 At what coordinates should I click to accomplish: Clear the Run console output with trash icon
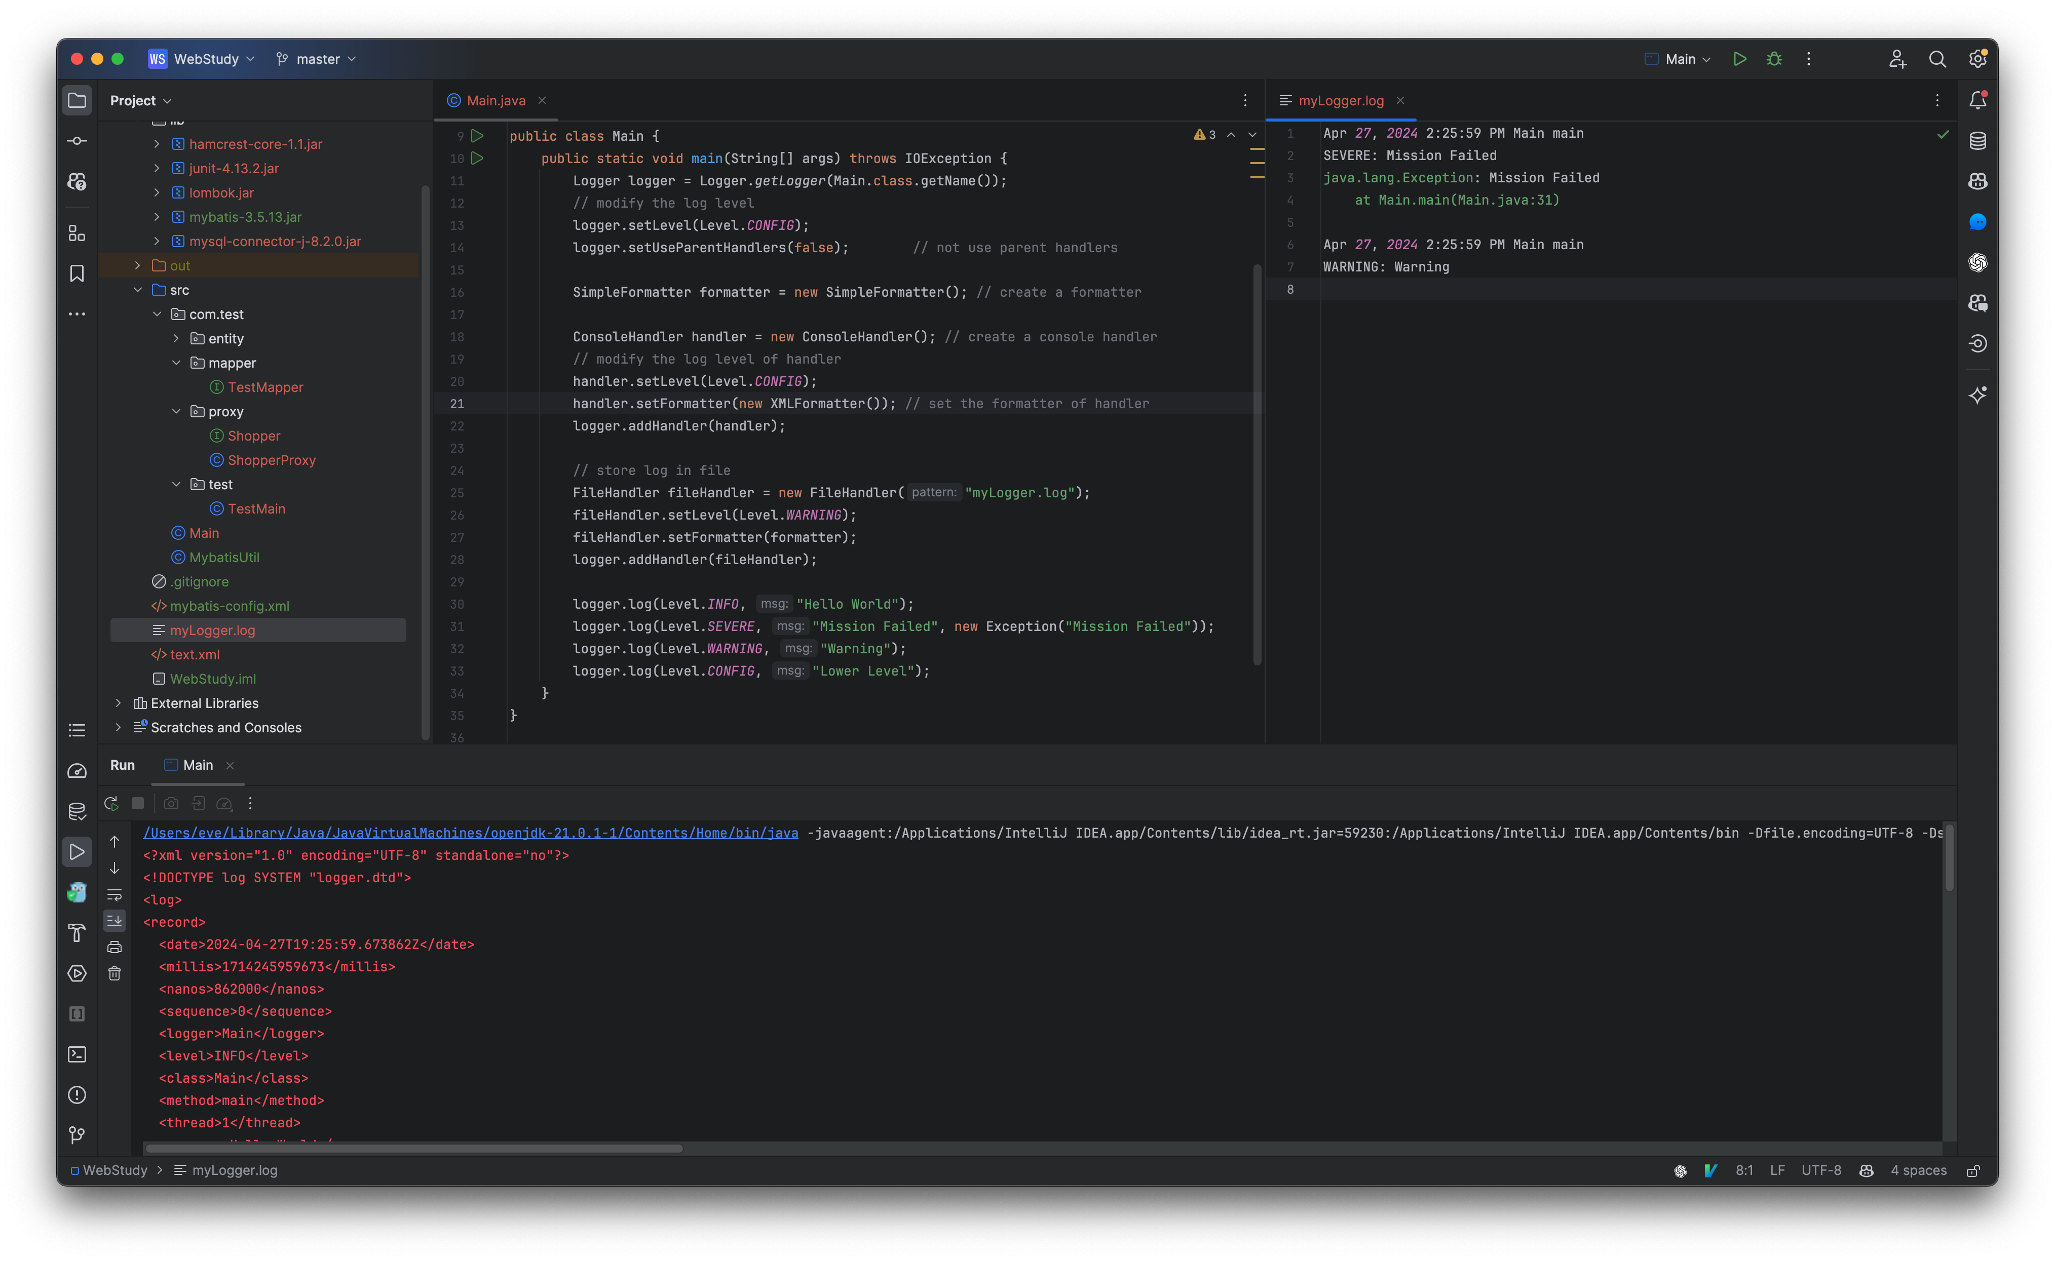(x=115, y=973)
